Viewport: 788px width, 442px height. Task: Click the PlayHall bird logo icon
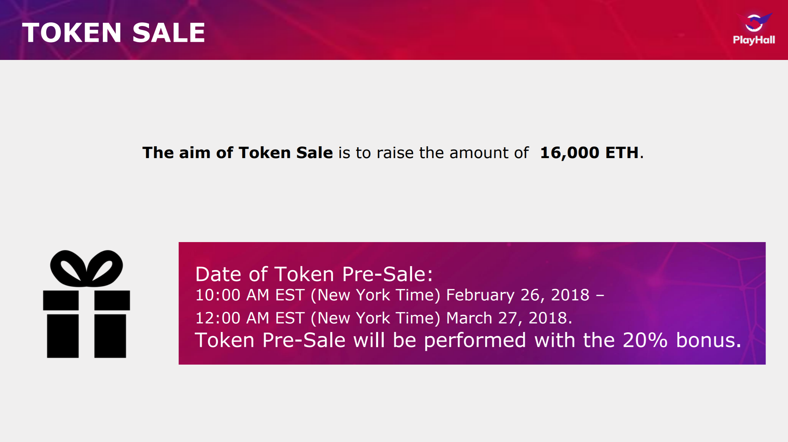pos(755,22)
